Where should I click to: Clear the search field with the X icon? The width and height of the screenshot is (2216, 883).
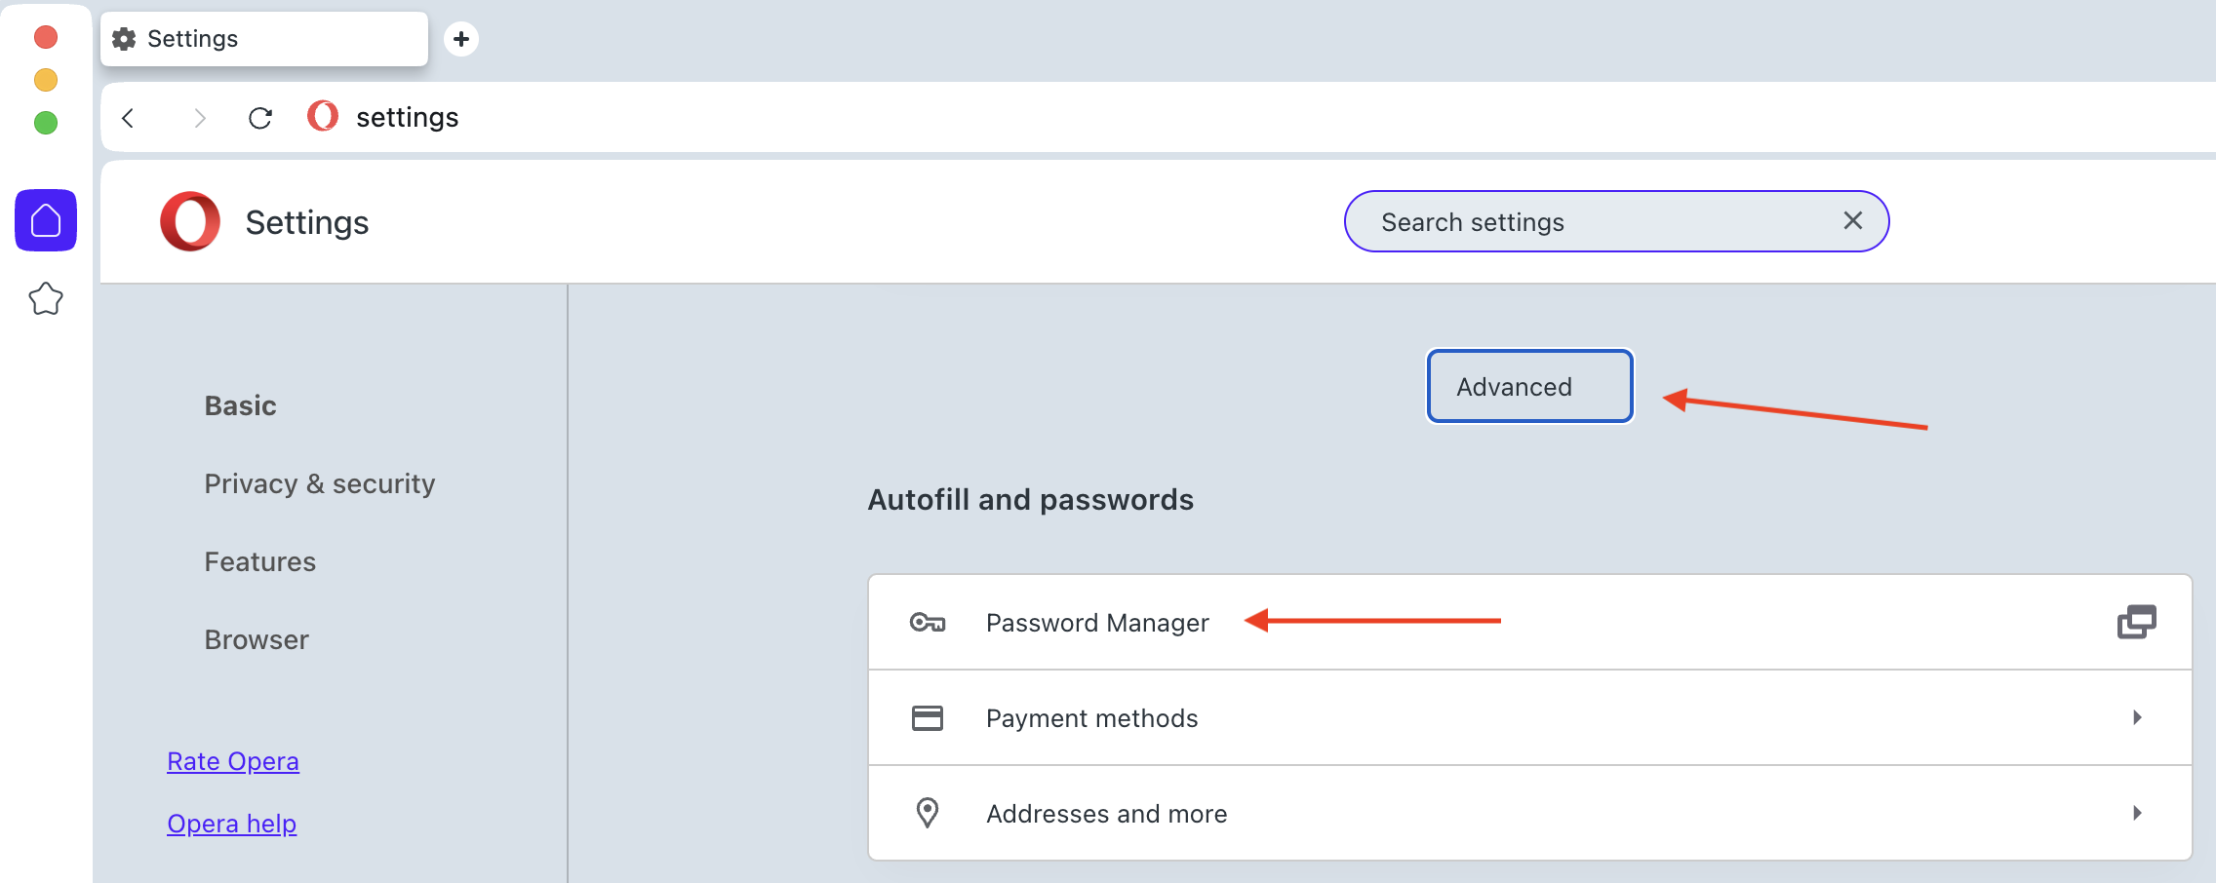point(1851,221)
